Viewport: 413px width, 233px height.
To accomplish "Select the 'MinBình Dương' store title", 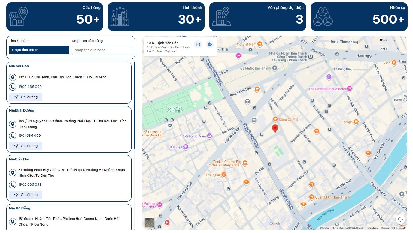I will (x=22, y=110).
